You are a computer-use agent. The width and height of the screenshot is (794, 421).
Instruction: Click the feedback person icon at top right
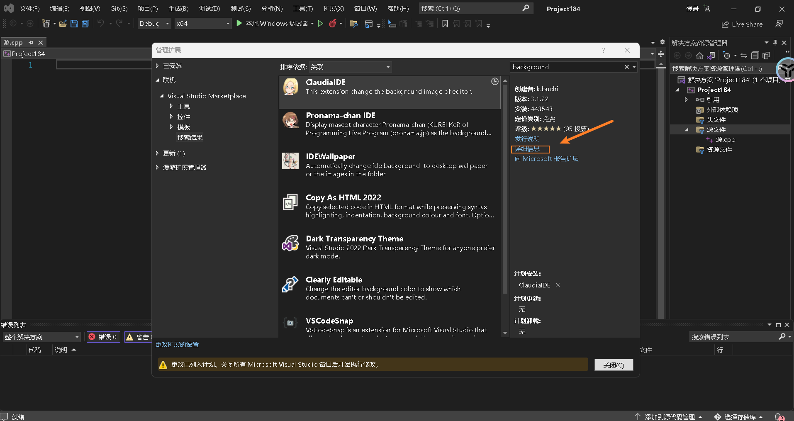pyautogui.click(x=779, y=24)
